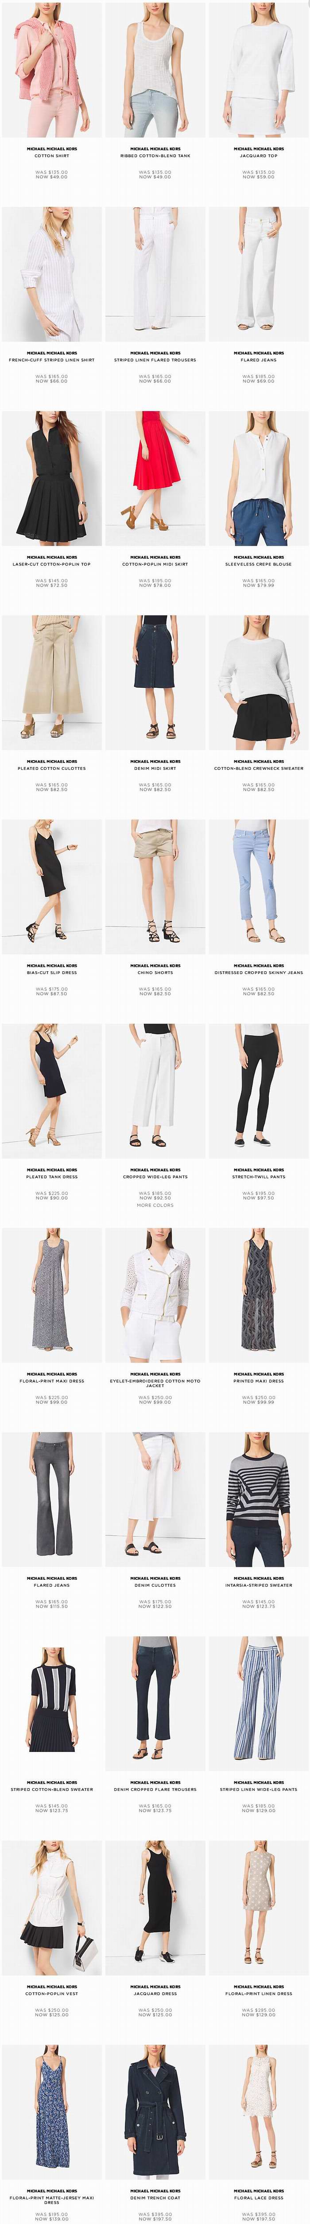The height and width of the screenshot is (2224, 310).
Task: View the white Jacquard Top image
Action: (258, 69)
